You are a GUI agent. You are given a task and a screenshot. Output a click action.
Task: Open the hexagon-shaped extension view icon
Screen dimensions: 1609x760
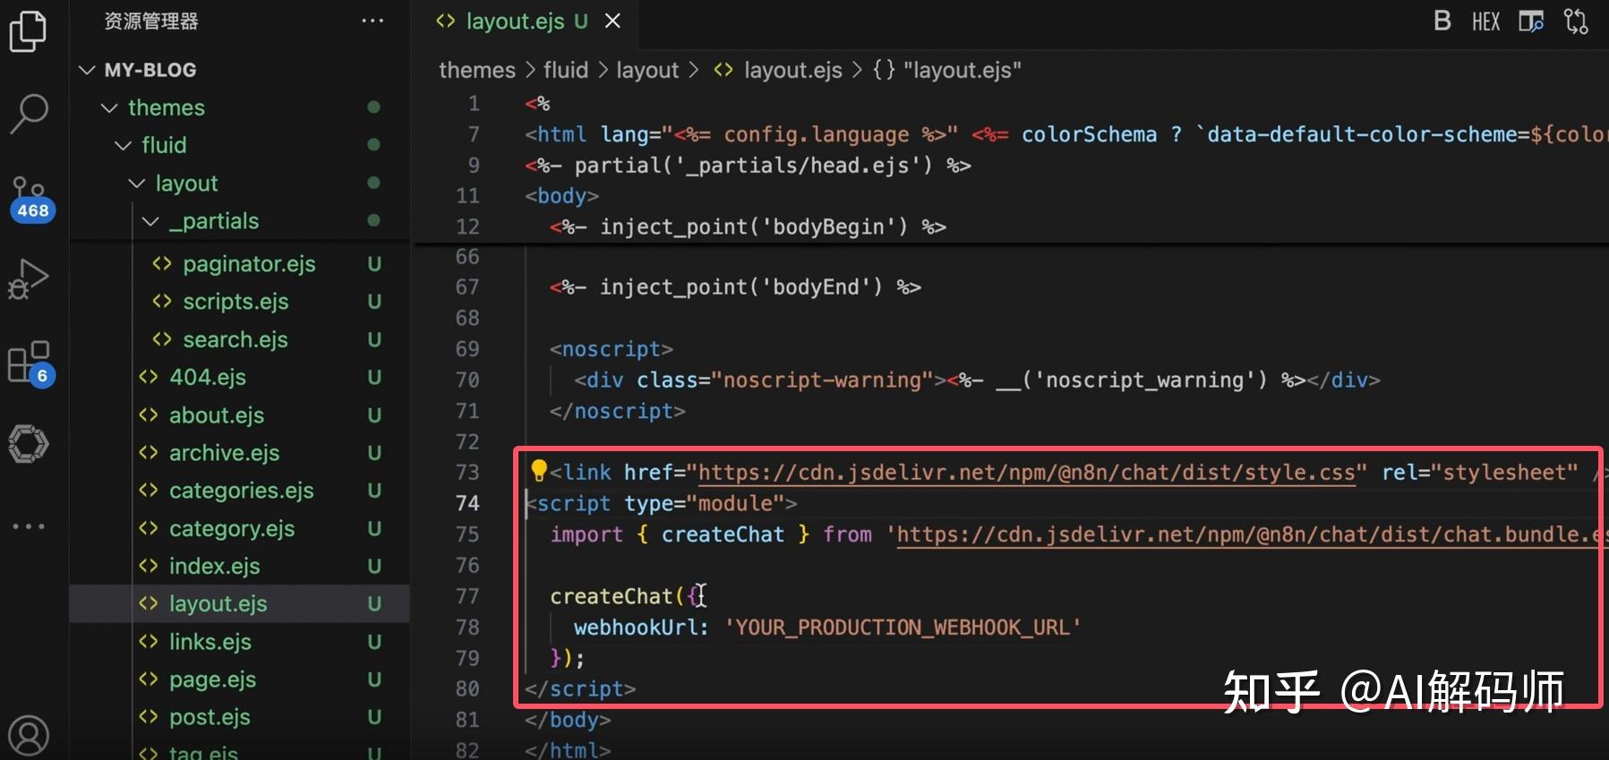28,443
